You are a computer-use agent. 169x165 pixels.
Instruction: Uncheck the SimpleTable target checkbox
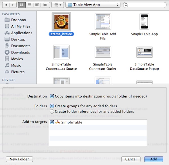pos(52,122)
